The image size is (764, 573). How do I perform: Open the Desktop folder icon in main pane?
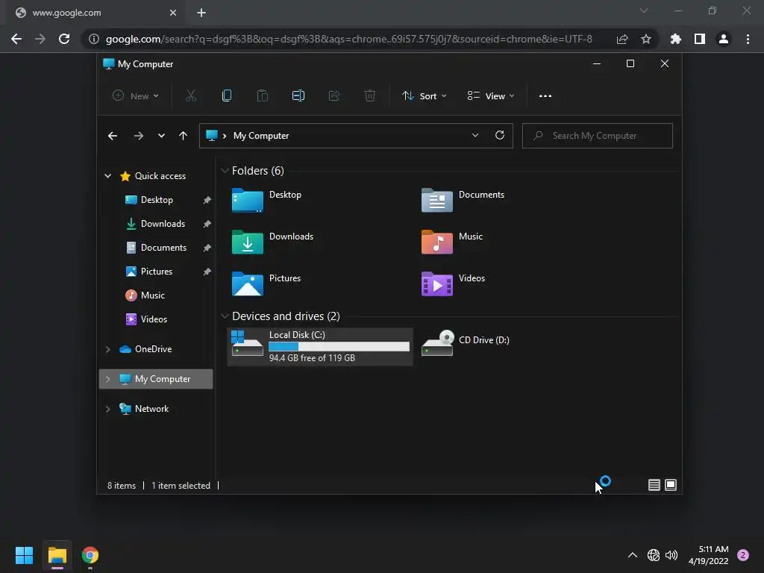(248, 200)
